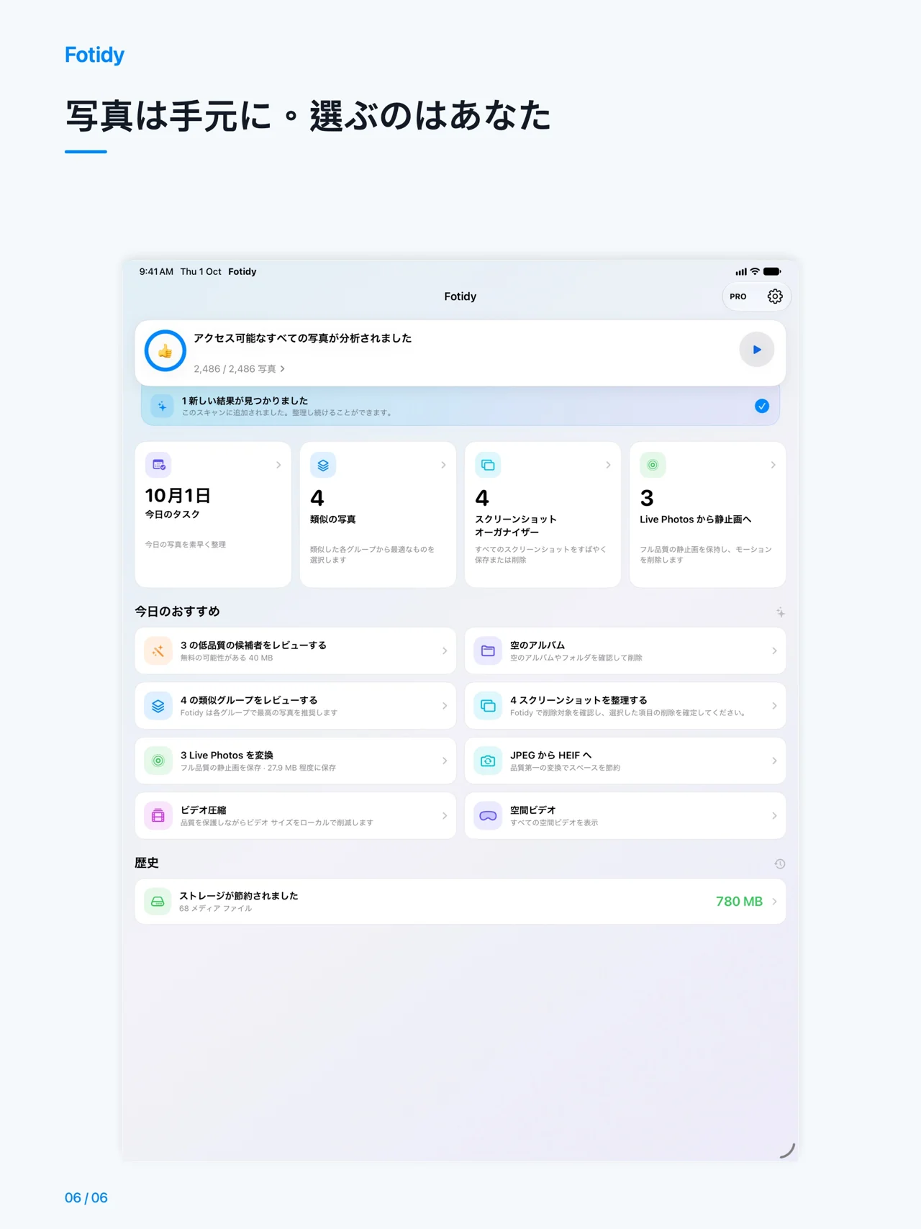The width and height of the screenshot is (921, 1229).
Task: Open 3 Live Photos を変換 row
Action: 296,761
